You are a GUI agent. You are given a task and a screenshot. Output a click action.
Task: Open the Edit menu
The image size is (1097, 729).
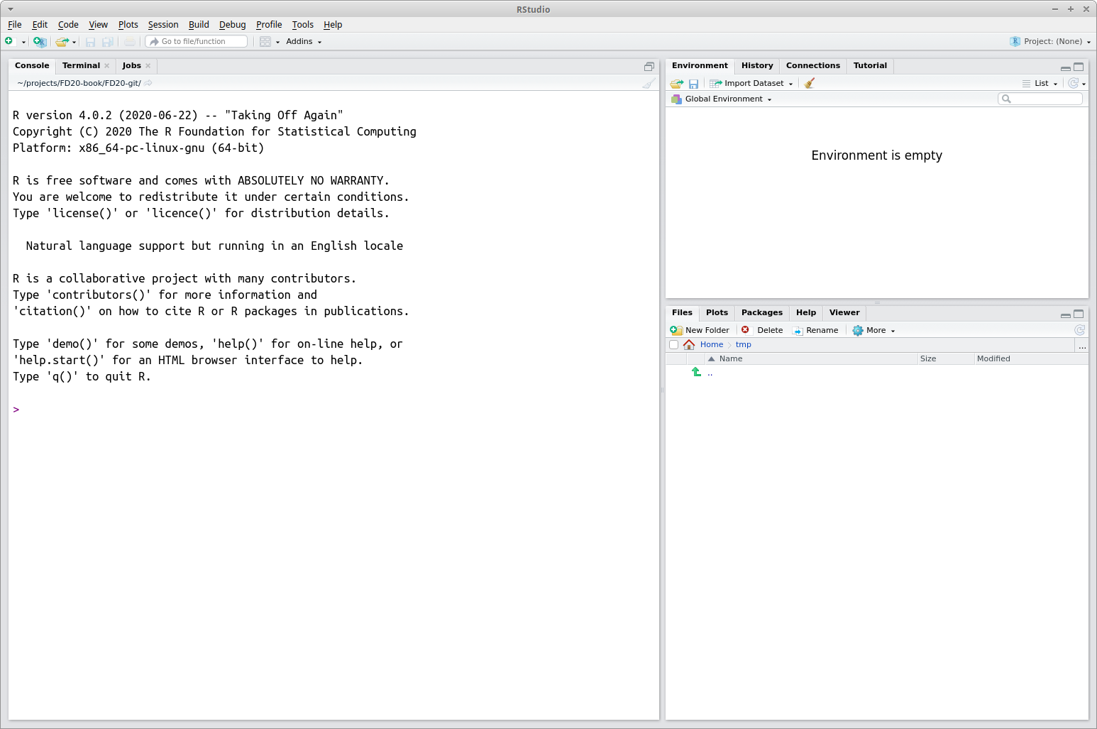coord(40,24)
